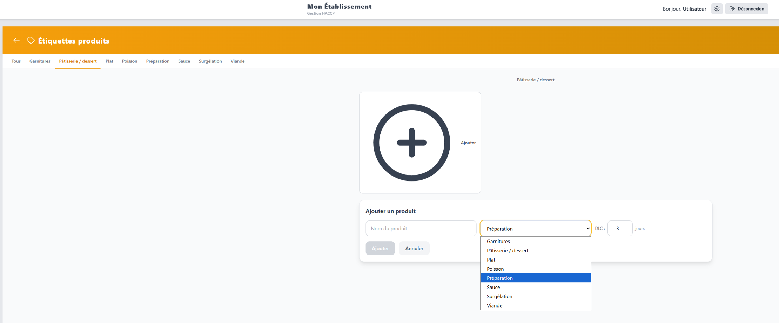Choose Pâtisserie / dessert in the dropdown list
Screen dimensions: 779x323
536,251
